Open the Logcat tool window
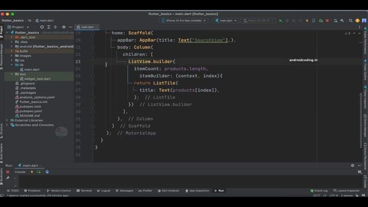The height and width of the screenshot is (207, 368). [x=103, y=190]
